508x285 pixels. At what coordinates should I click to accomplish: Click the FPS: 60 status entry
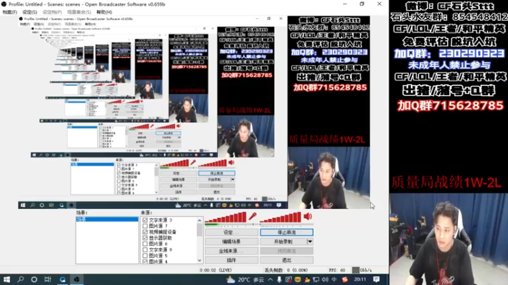337,270
